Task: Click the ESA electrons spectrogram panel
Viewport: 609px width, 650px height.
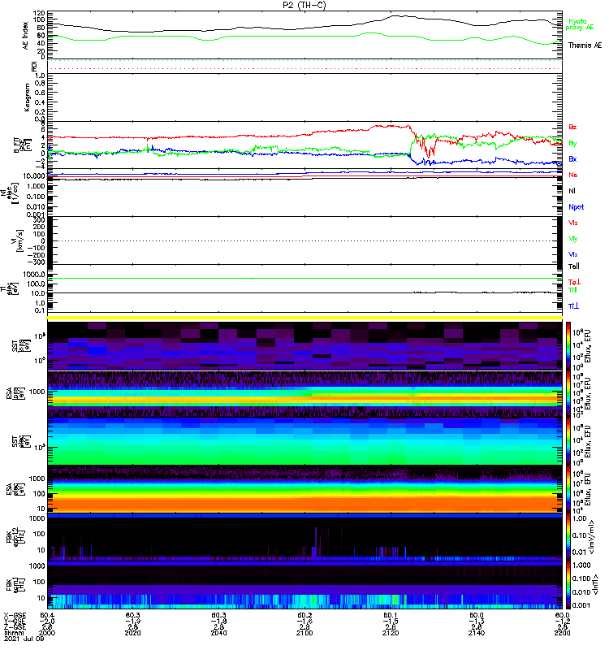Action: (x=304, y=489)
